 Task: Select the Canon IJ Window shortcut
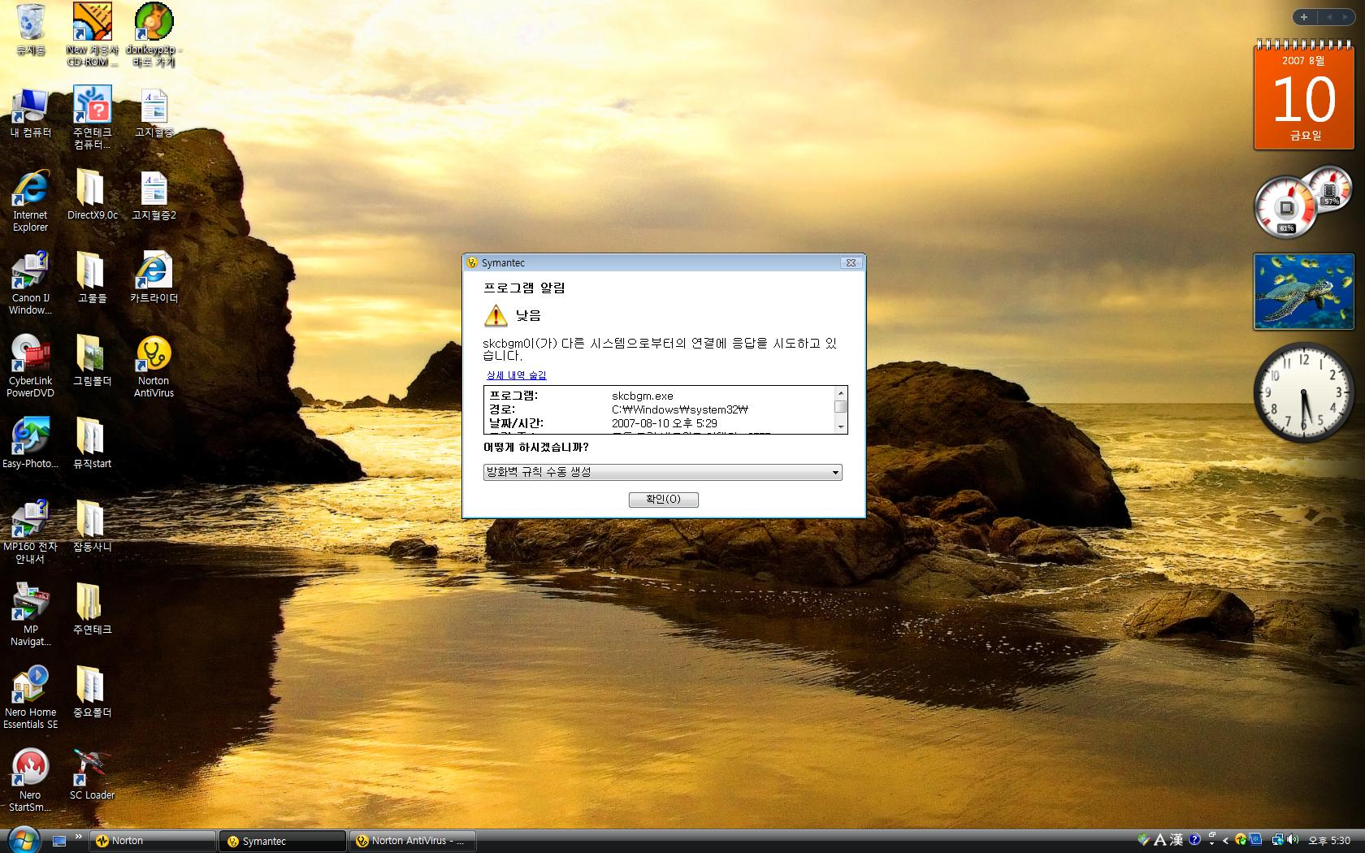click(31, 284)
